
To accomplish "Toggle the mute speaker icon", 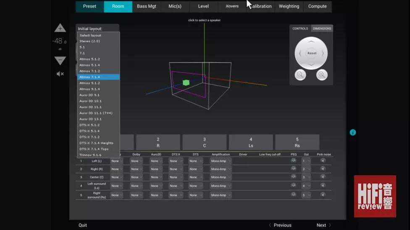I will coord(60,74).
